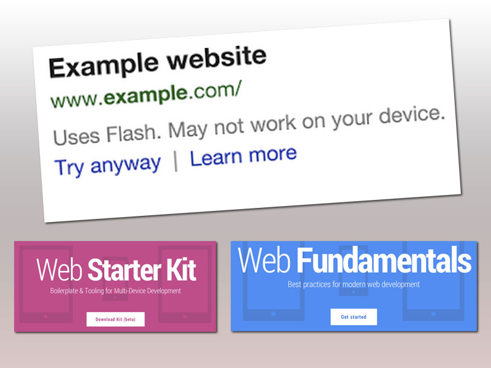Click the Best practices for modern web subtitle
Screen dimensions: 491x368
354,284
